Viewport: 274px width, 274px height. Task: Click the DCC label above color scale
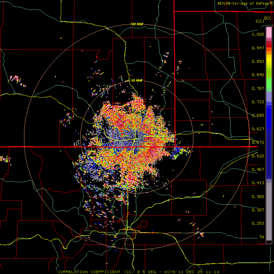click(x=267, y=18)
